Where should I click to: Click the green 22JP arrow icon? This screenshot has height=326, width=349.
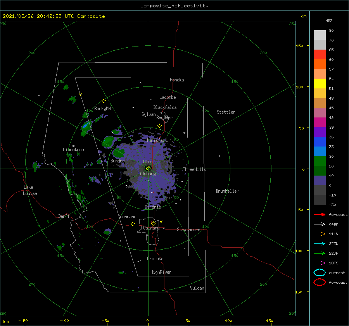point(320,253)
